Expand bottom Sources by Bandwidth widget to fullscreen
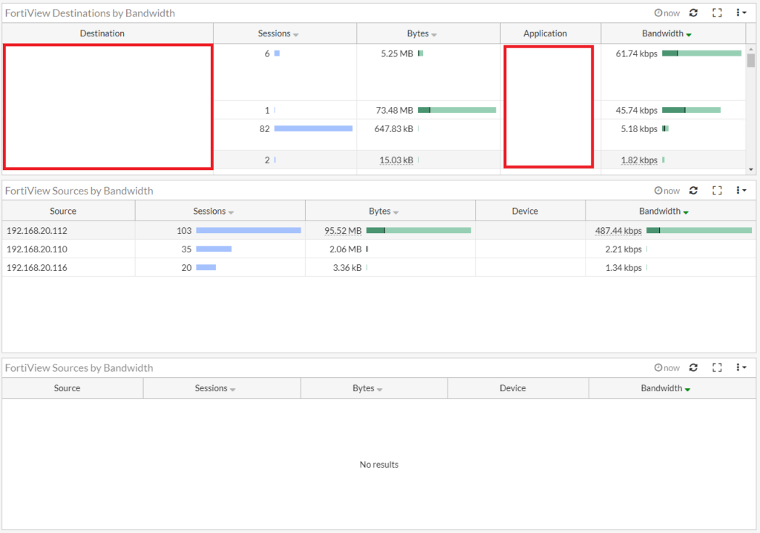 pos(717,367)
